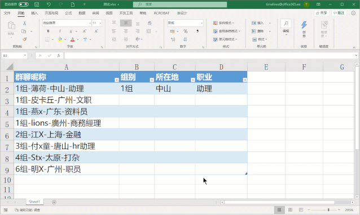360x215 pixels.
Task: Switch to Page Break Preview icon
Action: click(301, 210)
